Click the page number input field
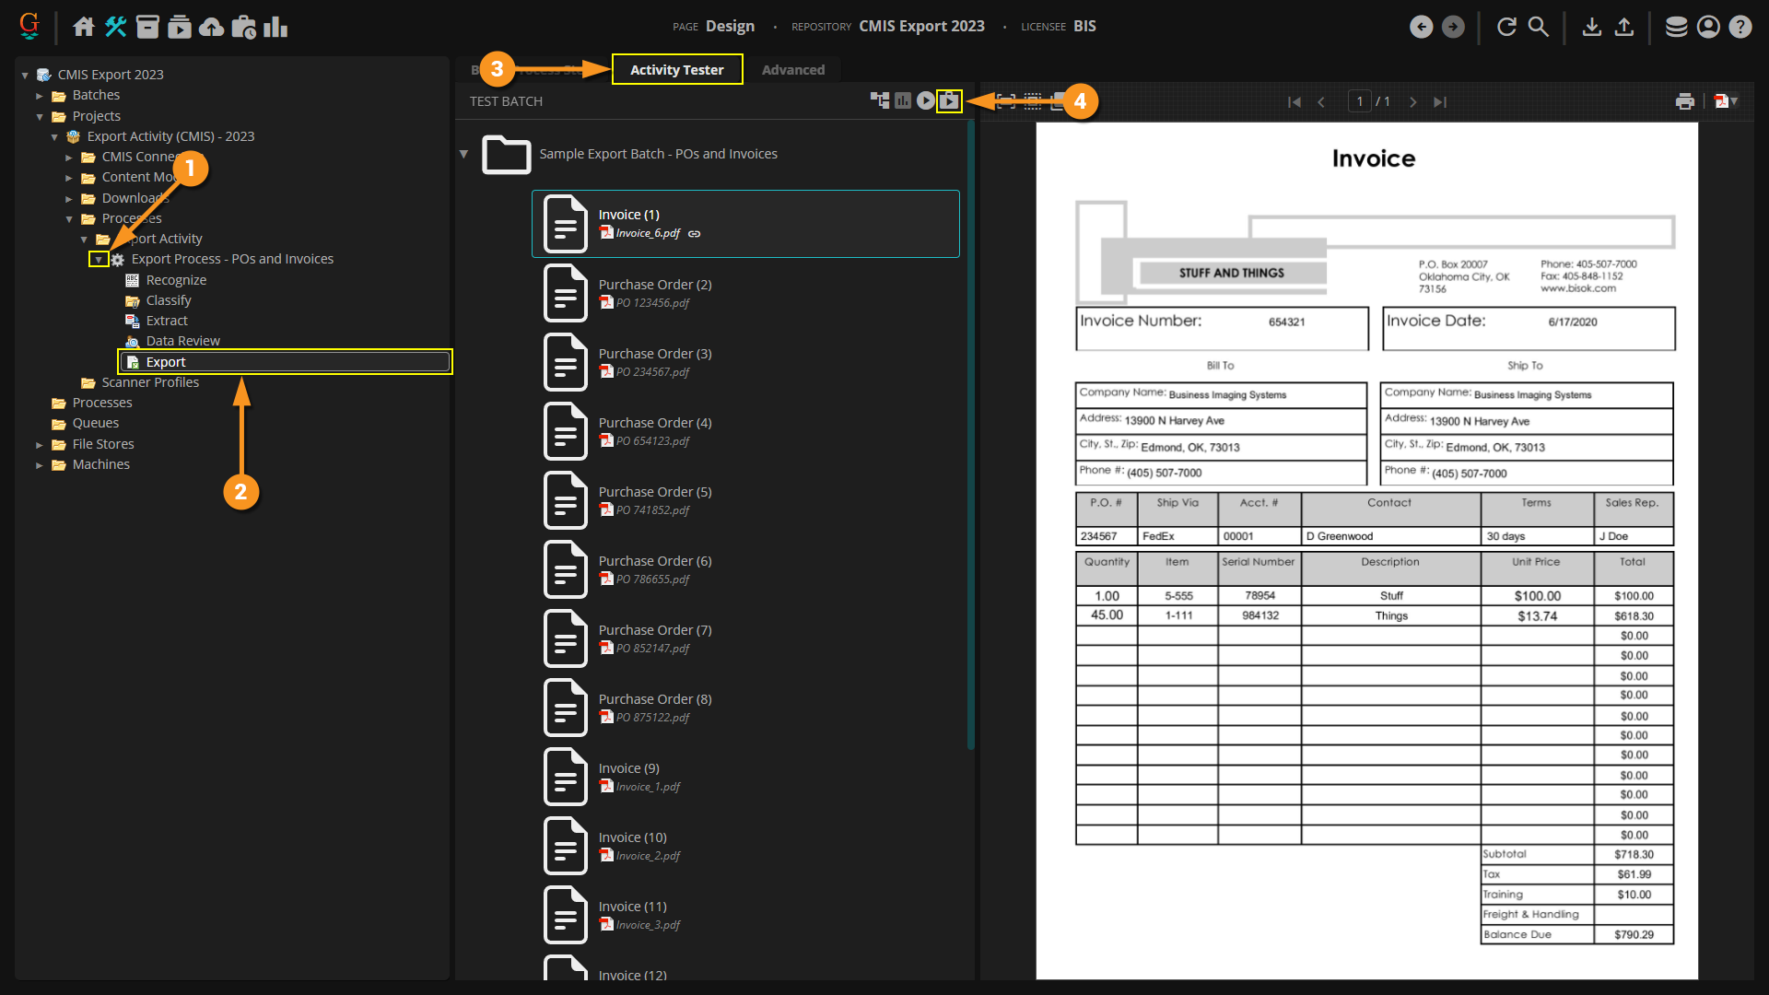 pos(1359,101)
